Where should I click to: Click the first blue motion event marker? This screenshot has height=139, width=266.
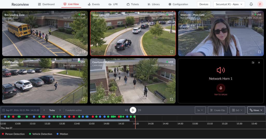(5, 117)
